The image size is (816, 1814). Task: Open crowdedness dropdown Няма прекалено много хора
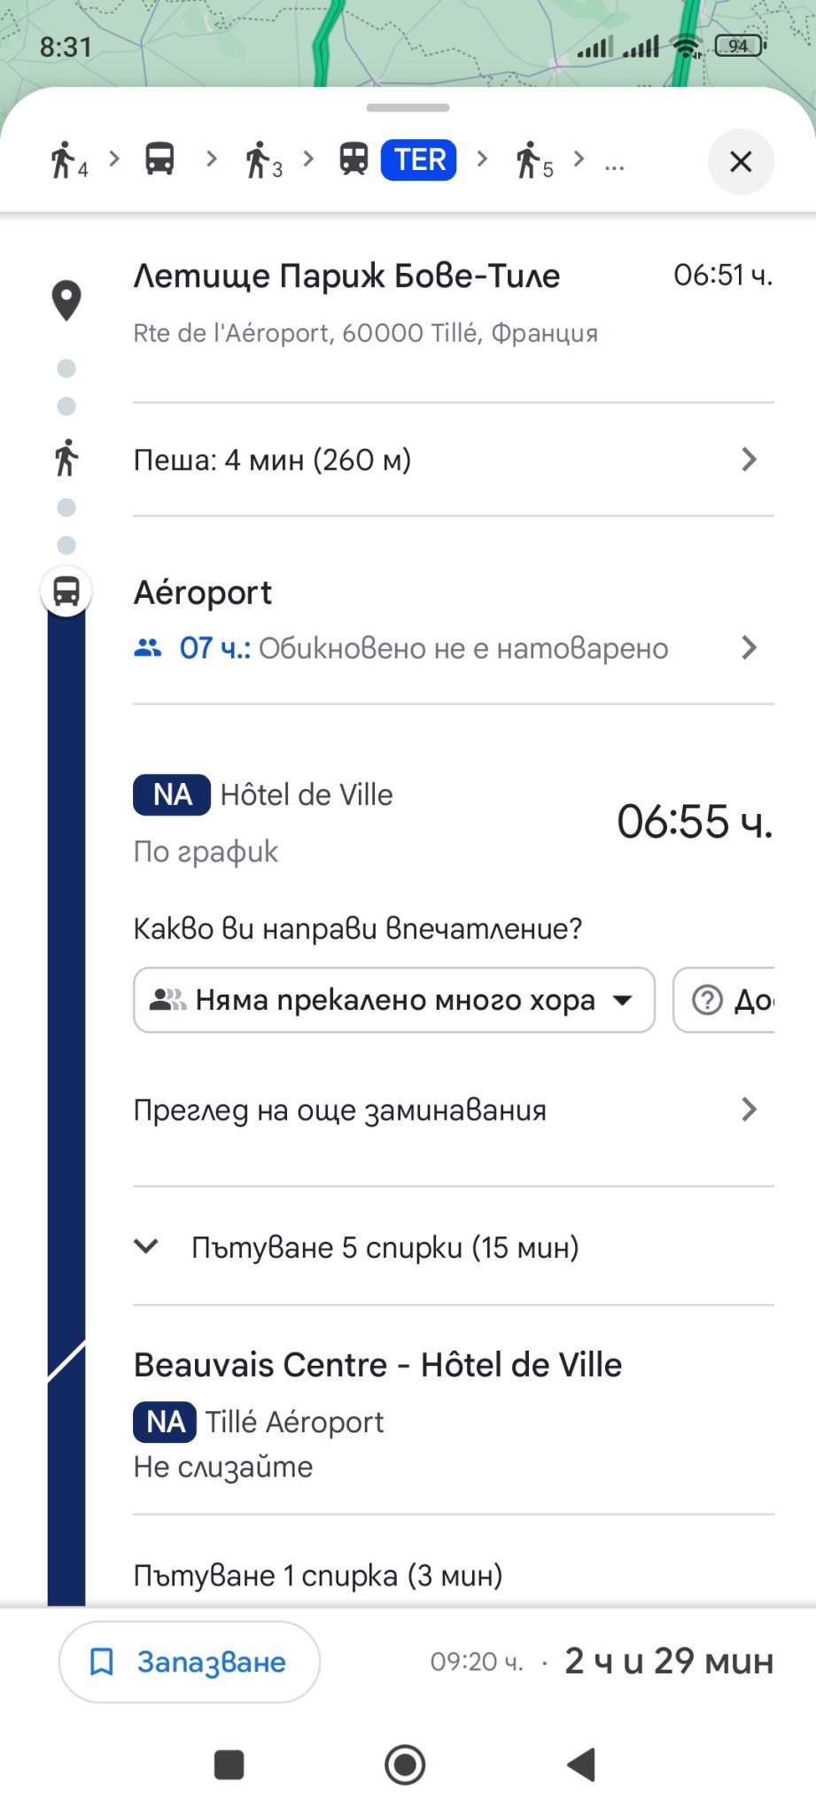coord(394,1000)
